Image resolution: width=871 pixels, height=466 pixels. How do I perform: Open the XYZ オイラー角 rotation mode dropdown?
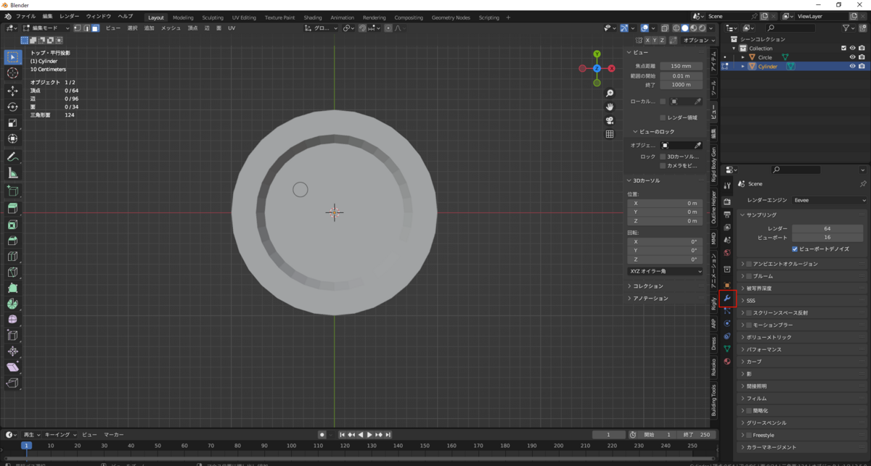[x=665, y=271]
